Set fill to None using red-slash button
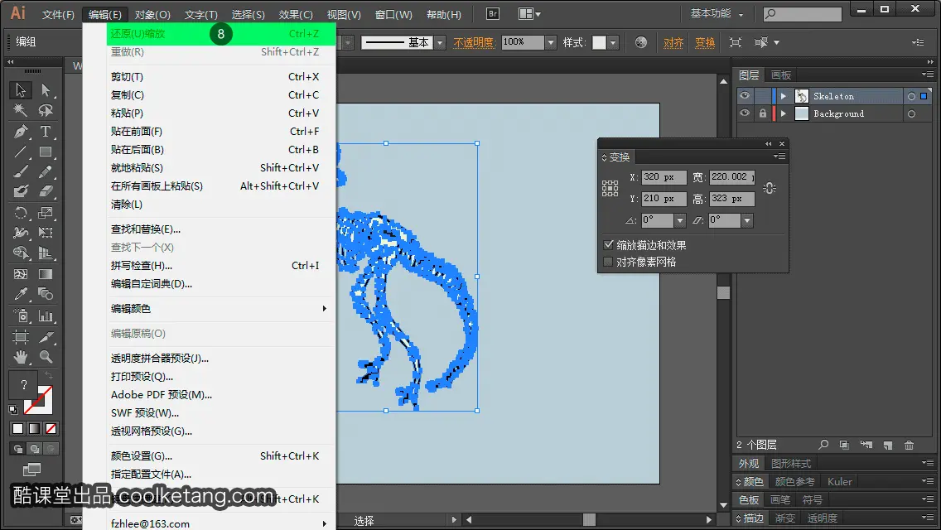Screen dimensions: 941x530 pos(51,429)
